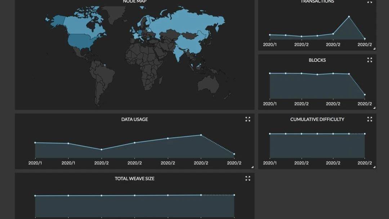Click the Data Usage panel resize corner
The width and height of the screenshot is (389, 219).
[252, 167]
